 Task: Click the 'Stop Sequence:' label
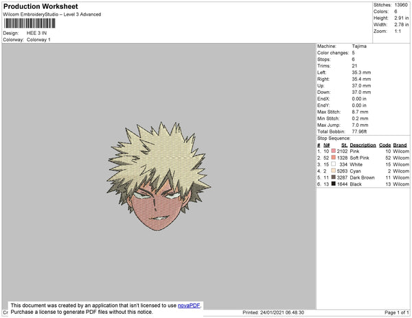click(x=334, y=138)
